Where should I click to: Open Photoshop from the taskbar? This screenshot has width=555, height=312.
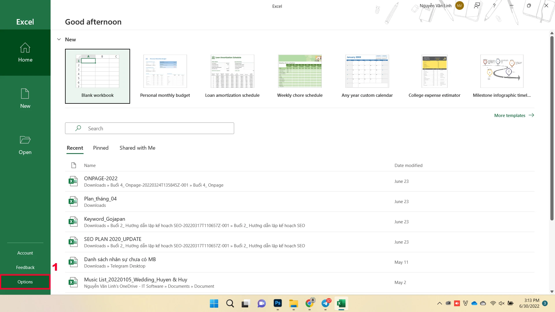click(x=278, y=303)
